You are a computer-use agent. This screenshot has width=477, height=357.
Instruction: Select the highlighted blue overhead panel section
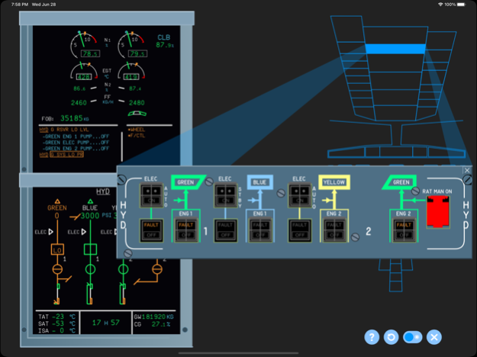(395, 49)
